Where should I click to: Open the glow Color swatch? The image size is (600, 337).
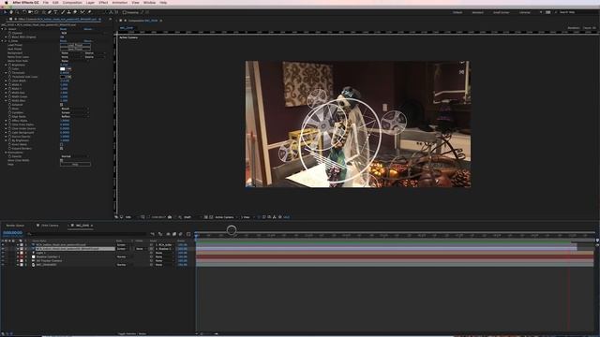(63, 68)
